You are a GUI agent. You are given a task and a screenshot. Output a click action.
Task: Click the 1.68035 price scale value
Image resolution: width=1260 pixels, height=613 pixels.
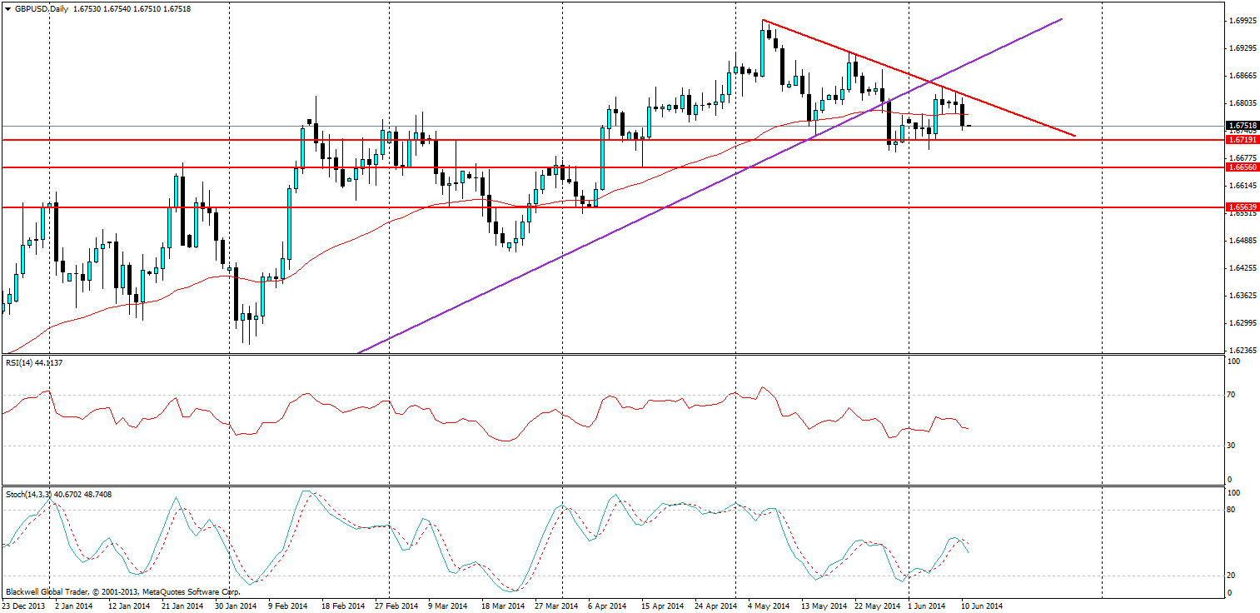(x=1242, y=103)
